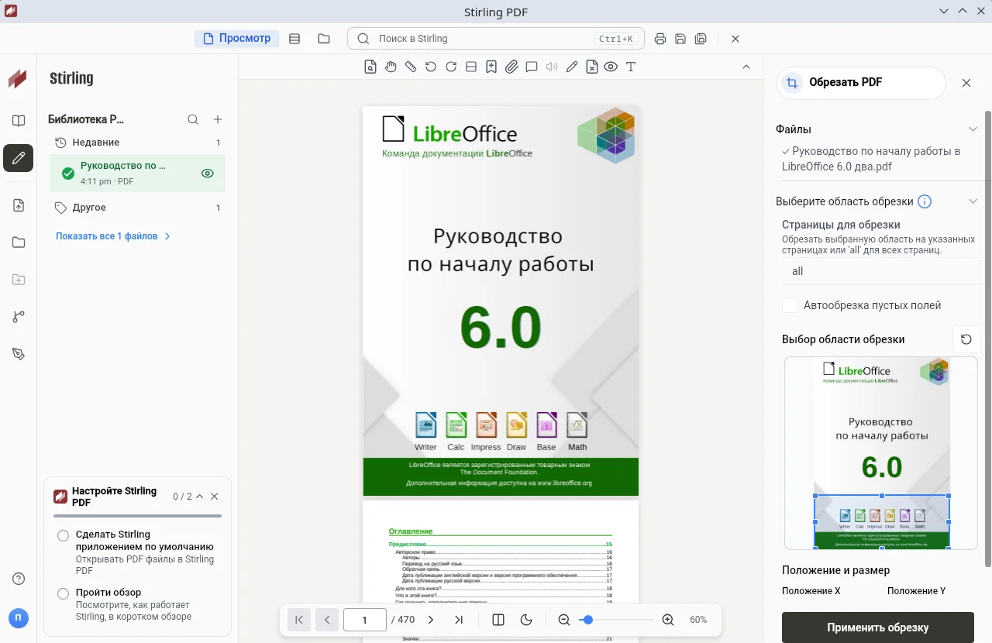Search the library with the magnifier icon

193,119
